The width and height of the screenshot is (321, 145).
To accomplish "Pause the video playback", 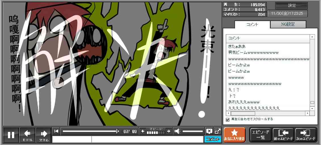I will (x=11, y=135).
